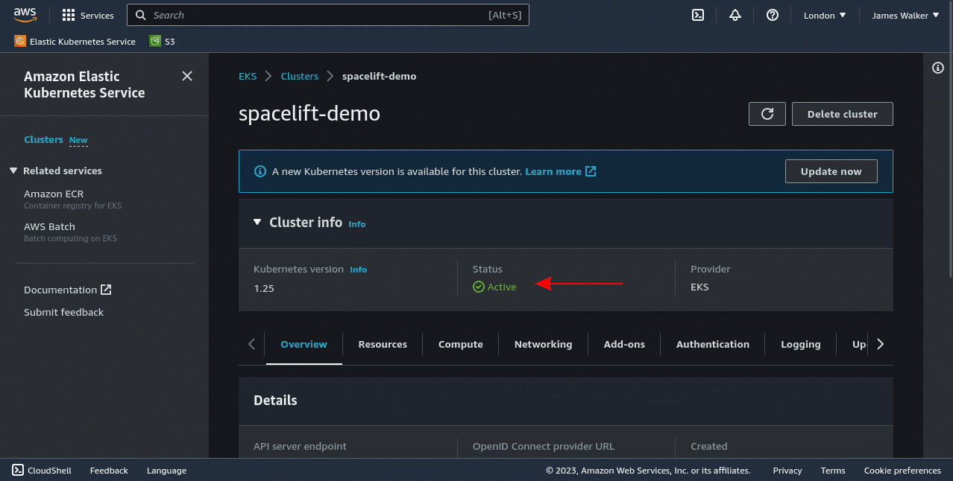
Task: Open the info panel icon at right edge
Action: click(938, 68)
